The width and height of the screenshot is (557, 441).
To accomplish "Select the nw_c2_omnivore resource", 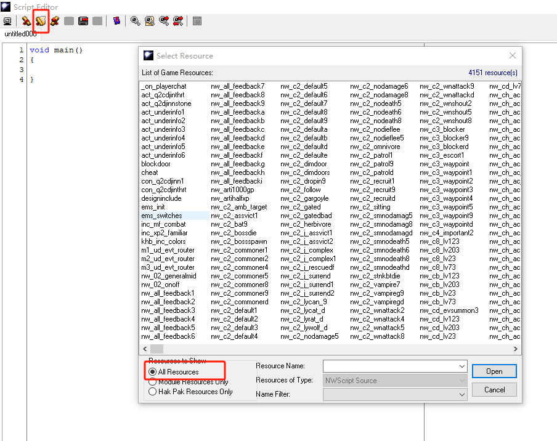I will coord(375,147).
